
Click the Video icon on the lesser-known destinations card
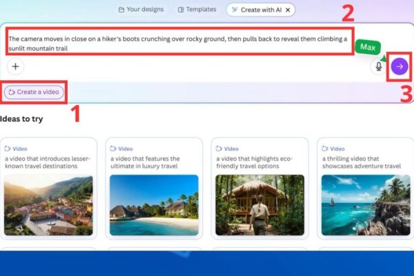[8, 148]
